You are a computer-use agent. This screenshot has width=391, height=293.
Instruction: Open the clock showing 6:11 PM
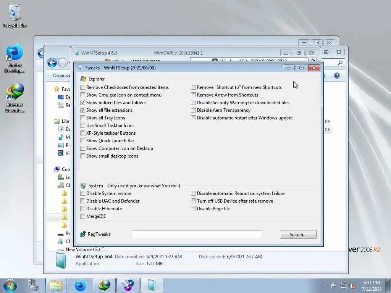tap(372, 286)
